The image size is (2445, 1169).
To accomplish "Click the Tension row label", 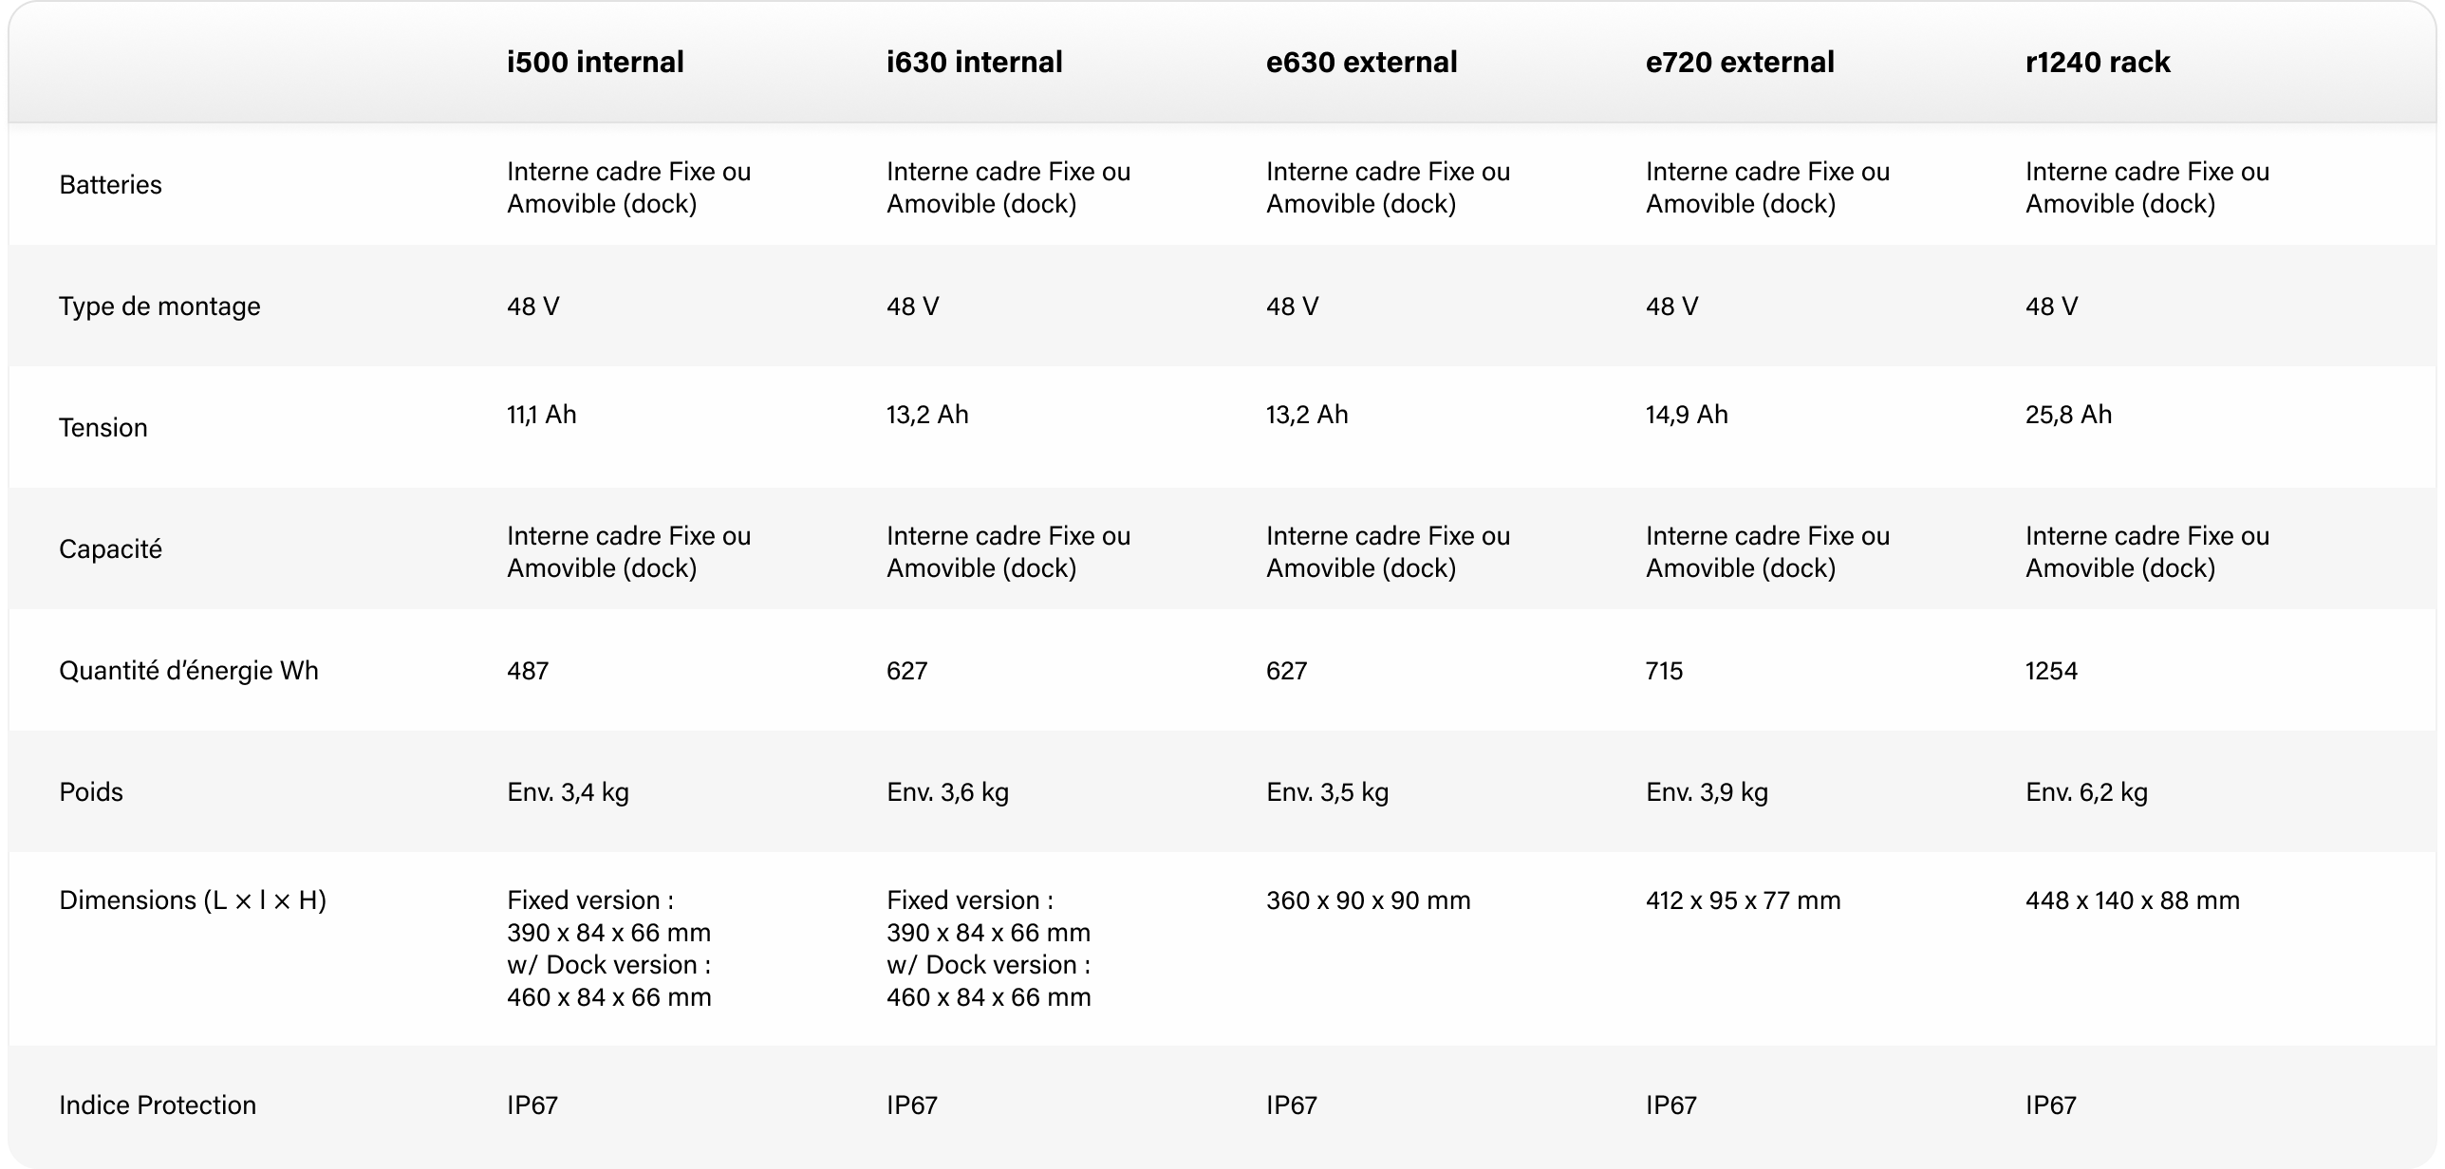I will [x=103, y=428].
